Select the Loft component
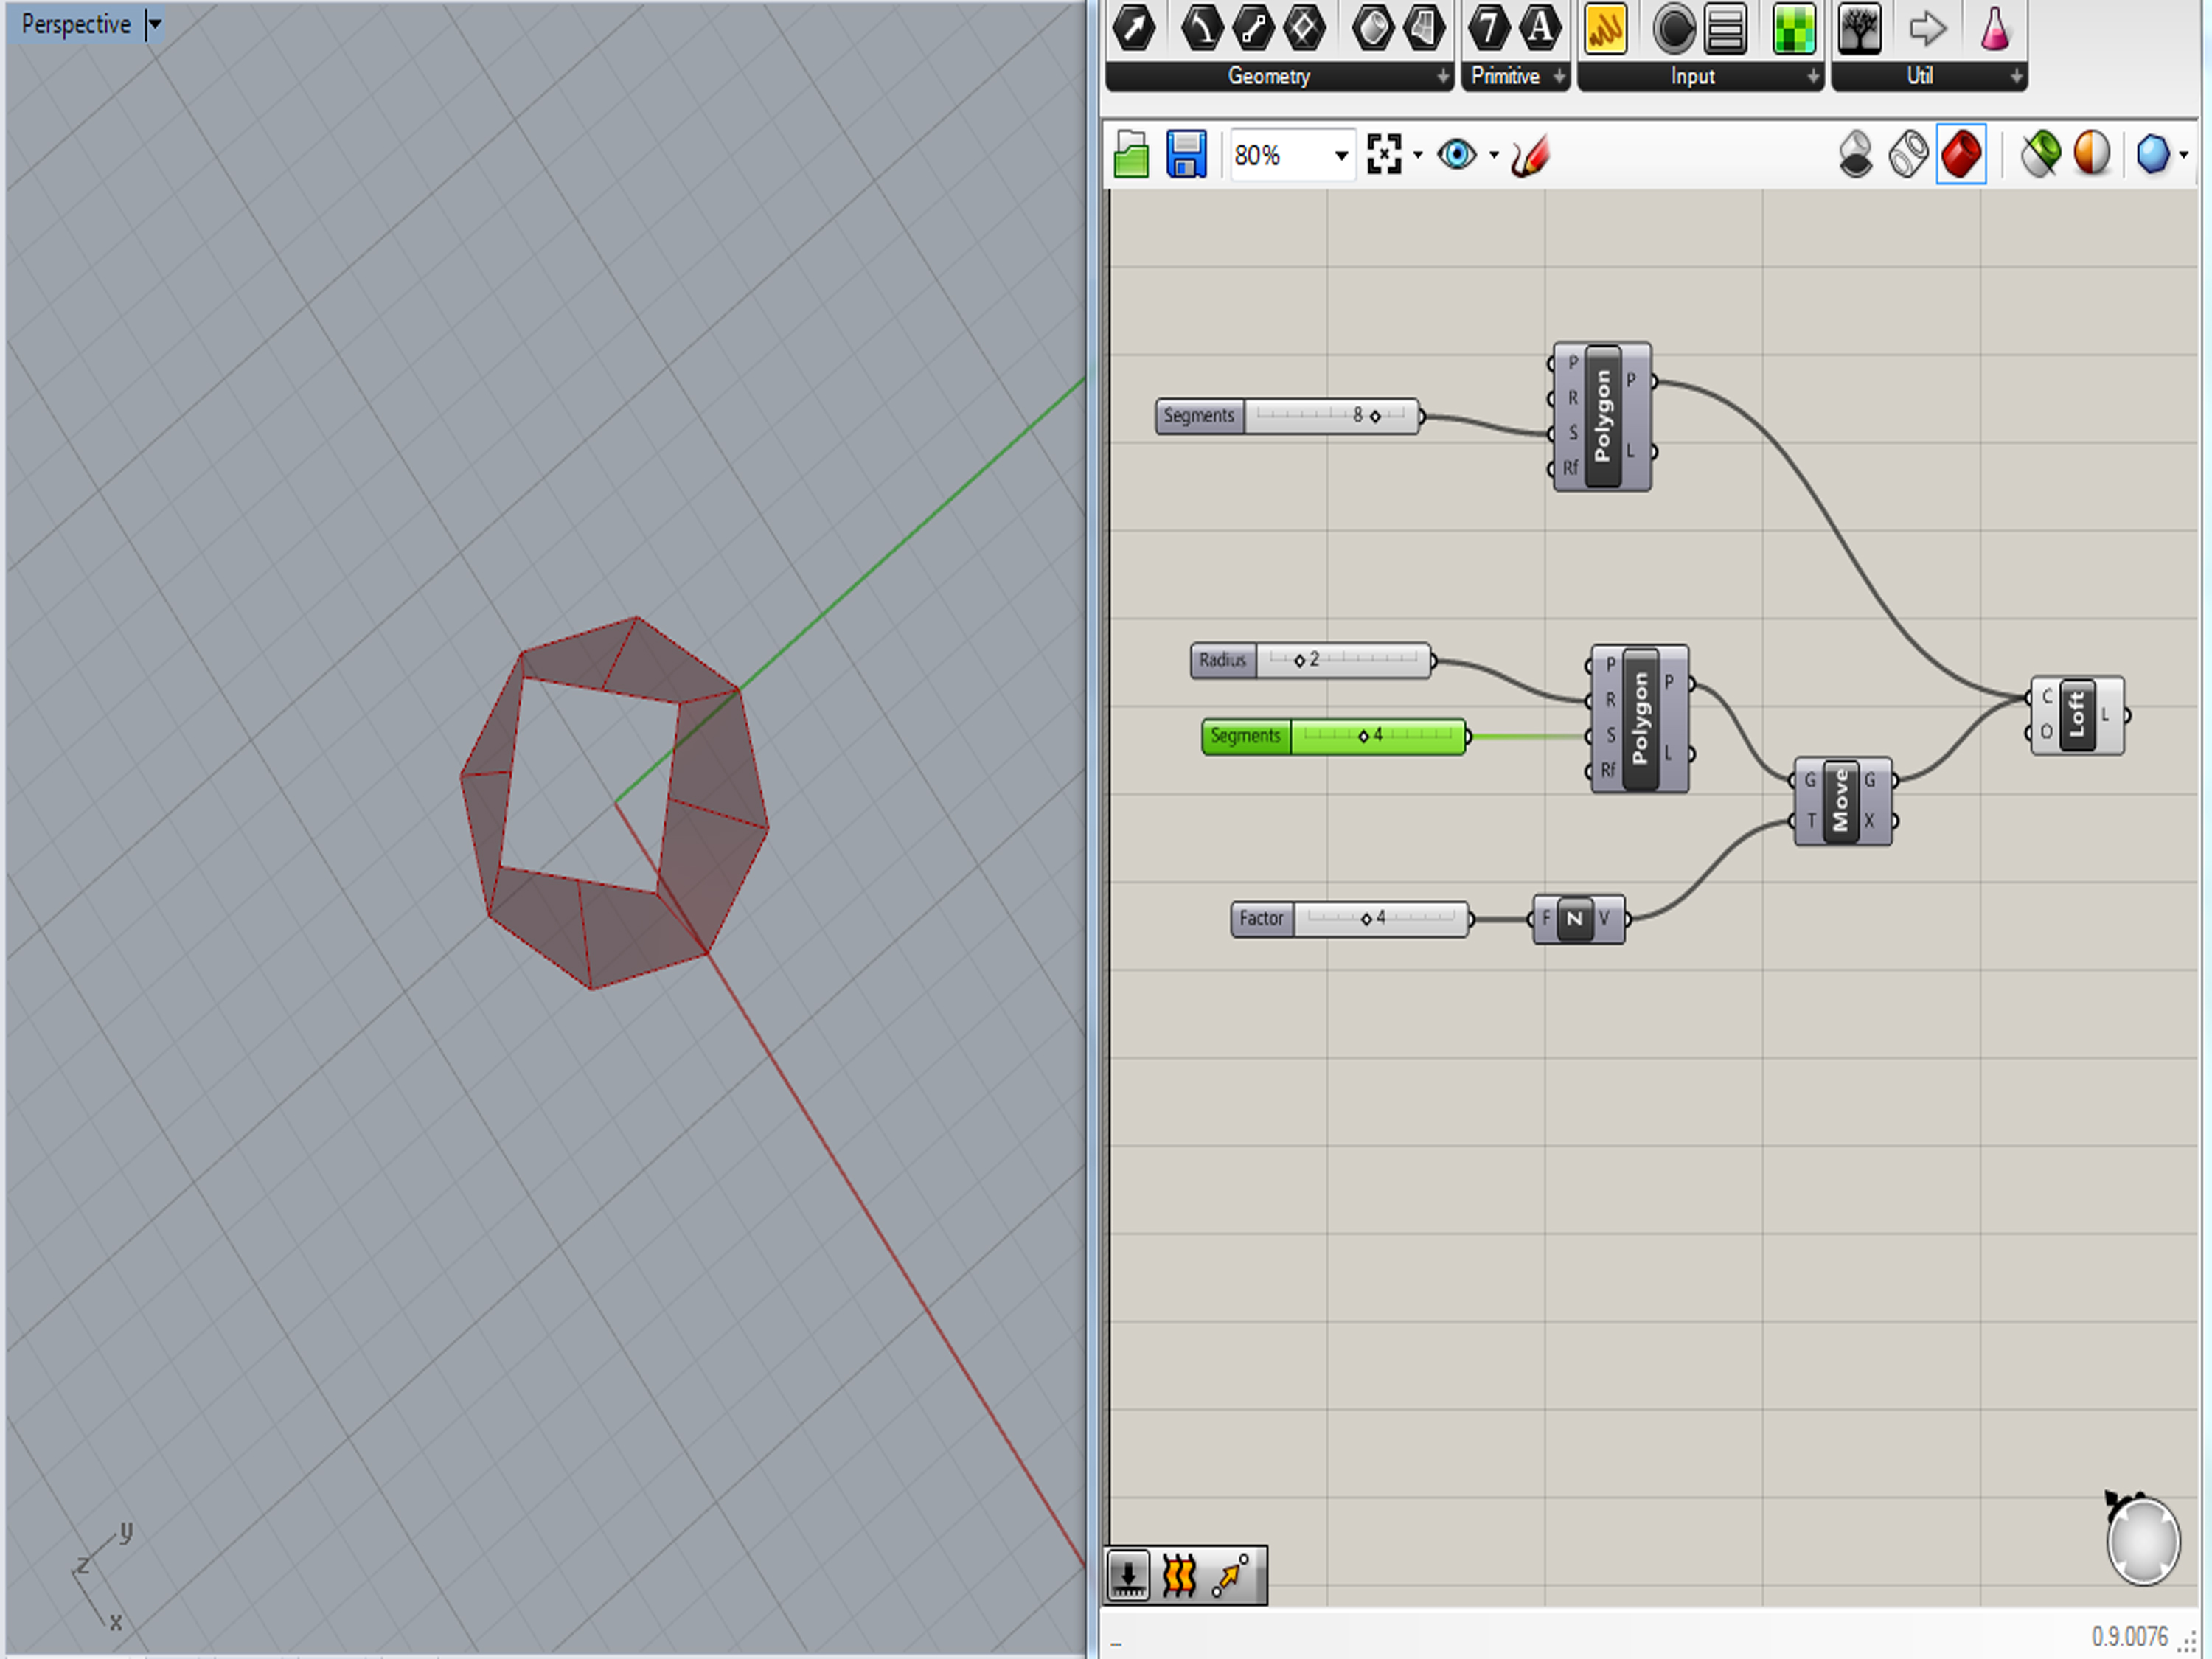This screenshot has height=1659, width=2212. [2077, 715]
